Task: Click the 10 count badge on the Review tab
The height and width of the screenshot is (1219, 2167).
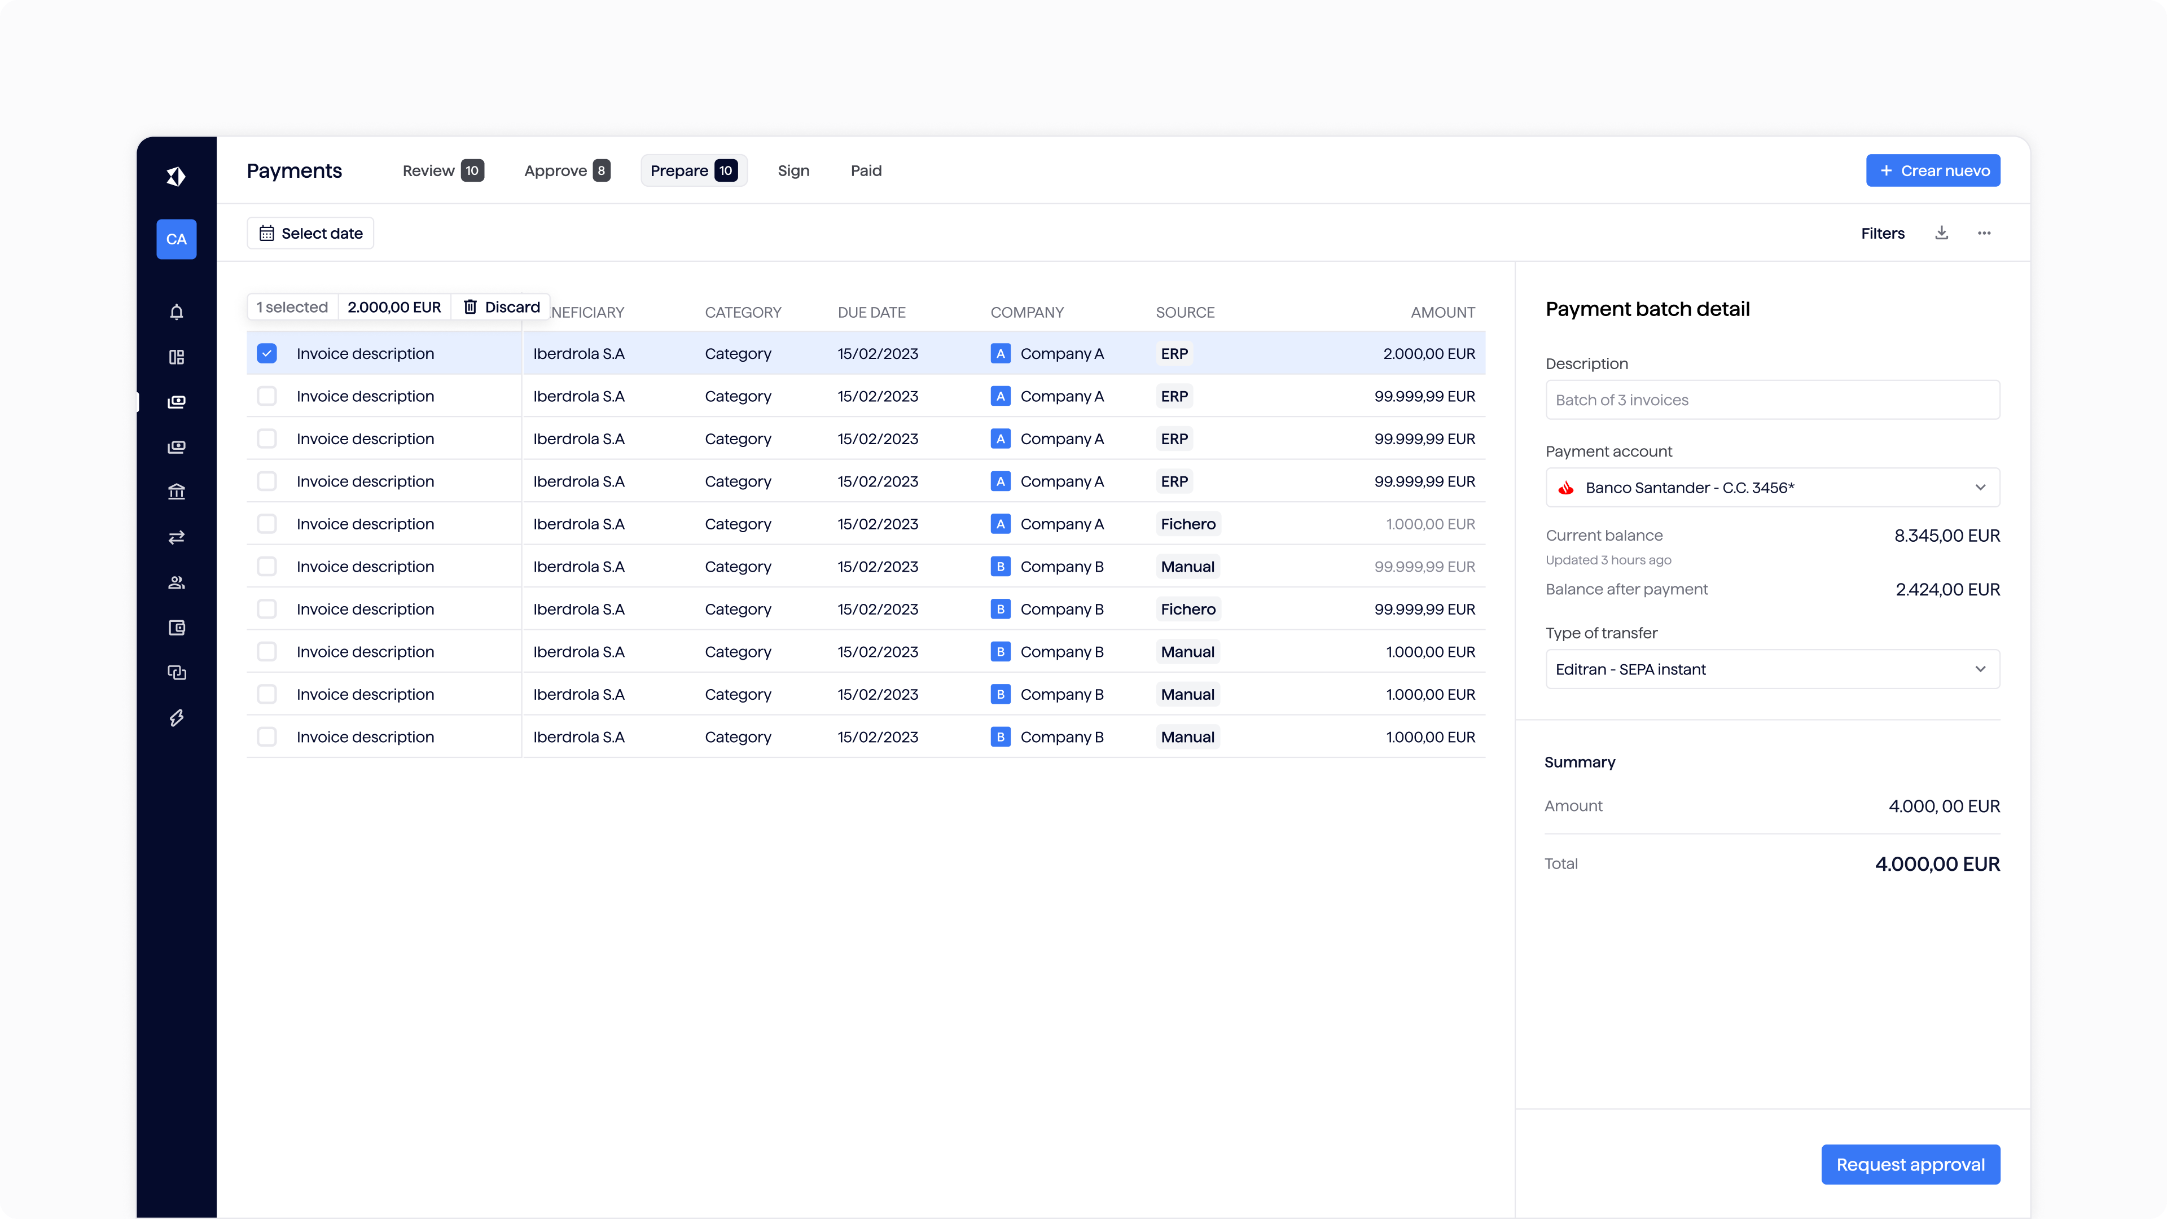Action: coord(472,171)
